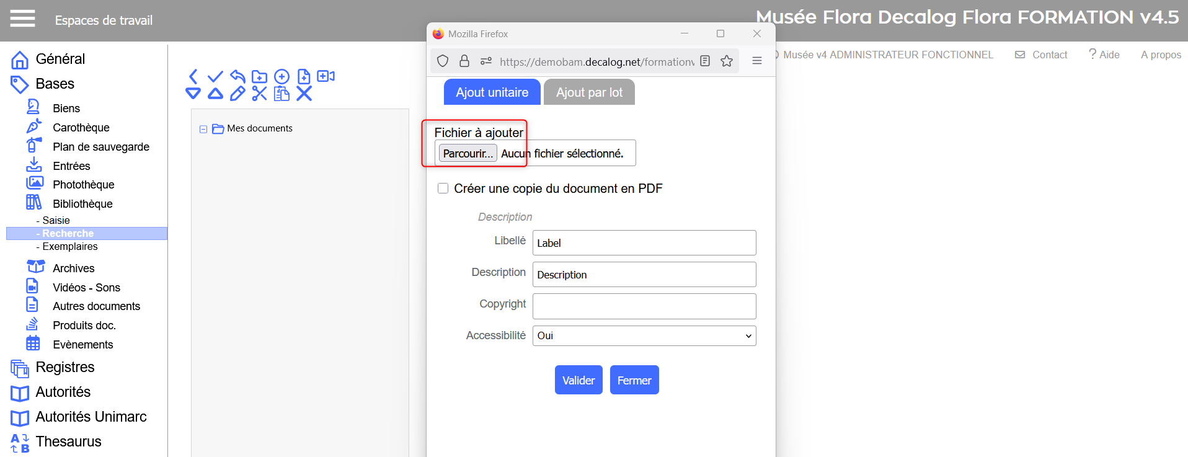The image size is (1188, 457).
Task: Open the Accessibilité dropdown
Action: click(644, 335)
